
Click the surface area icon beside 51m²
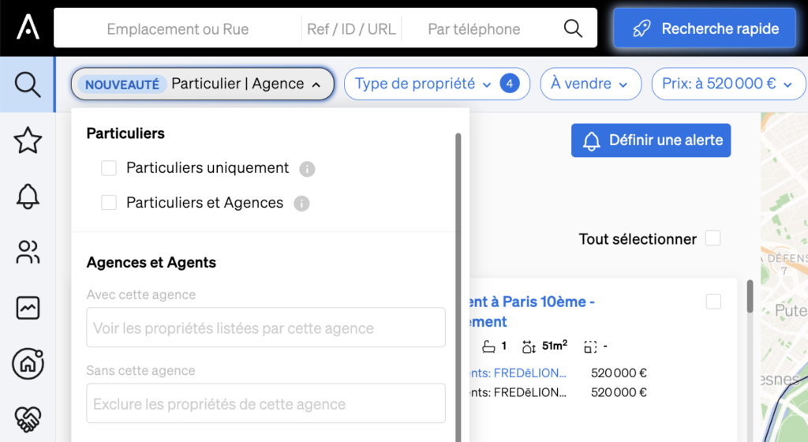pyautogui.click(x=529, y=346)
